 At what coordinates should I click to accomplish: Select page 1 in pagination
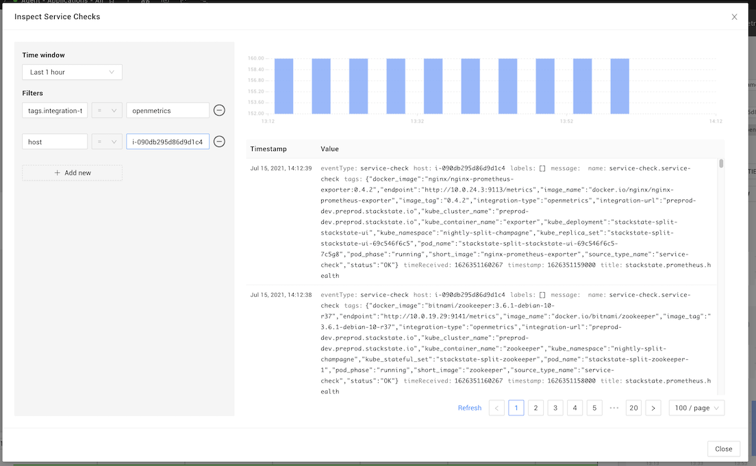pyautogui.click(x=516, y=408)
